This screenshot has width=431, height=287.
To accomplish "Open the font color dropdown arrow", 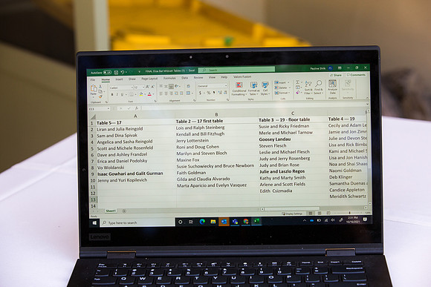I will pos(153,94).
